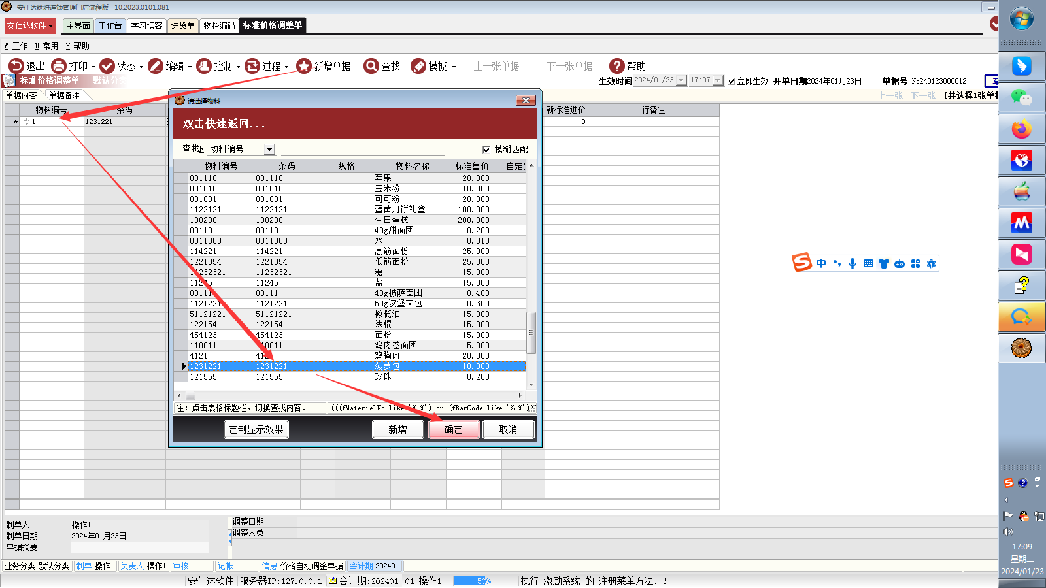
Task: Expand the 打印 dropdown arrow
Action: coord(93,67)
